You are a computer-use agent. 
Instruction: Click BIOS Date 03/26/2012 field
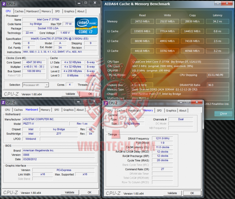[x=59, y=159]
